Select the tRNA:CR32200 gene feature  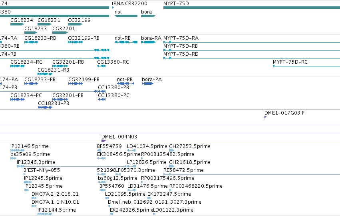pyautogui.click(x=113, y=8)
